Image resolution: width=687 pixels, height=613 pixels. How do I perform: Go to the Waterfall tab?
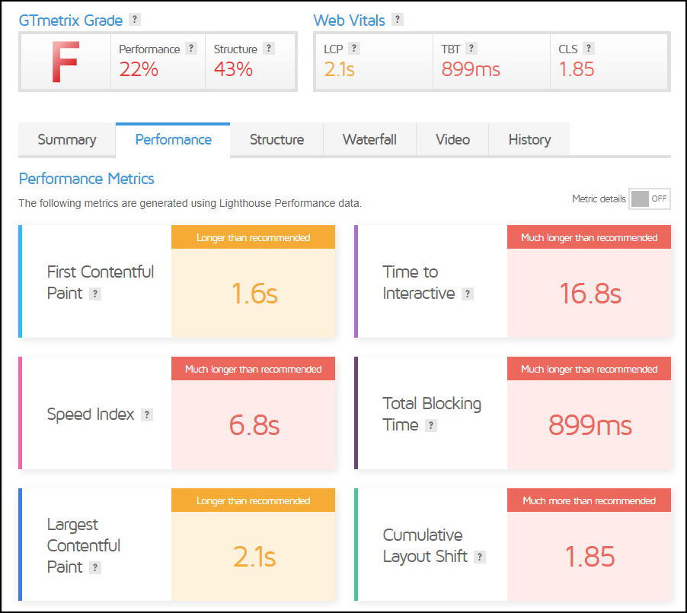click(370, 140)
